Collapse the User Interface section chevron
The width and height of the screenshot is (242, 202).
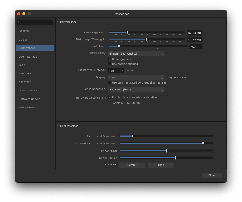(x=58, y=126)
